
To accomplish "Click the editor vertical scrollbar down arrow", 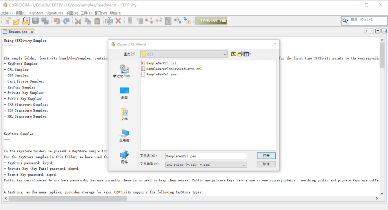I will (x=382, y=194).
